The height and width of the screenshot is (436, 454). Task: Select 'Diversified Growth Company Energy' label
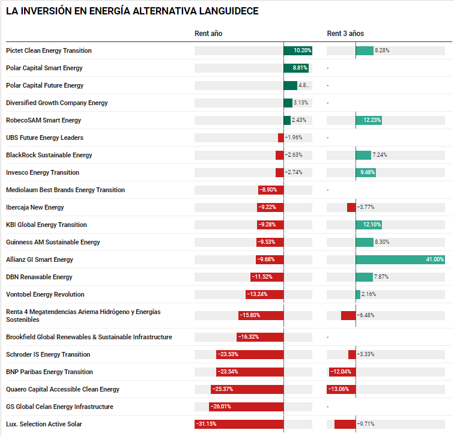[56, 103]
